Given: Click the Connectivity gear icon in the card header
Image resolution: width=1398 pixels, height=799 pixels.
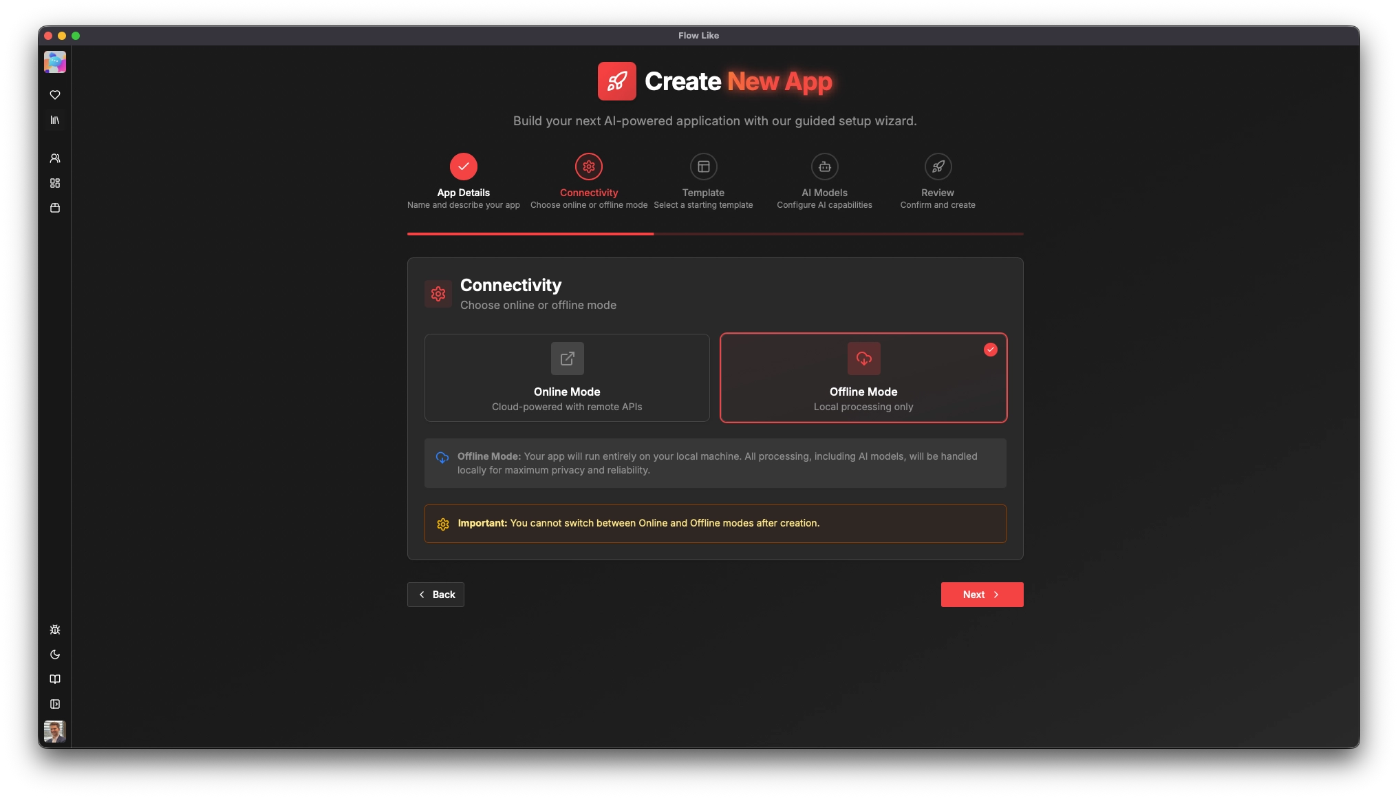Looking at the screenshot, I should (x=438, y=294).
